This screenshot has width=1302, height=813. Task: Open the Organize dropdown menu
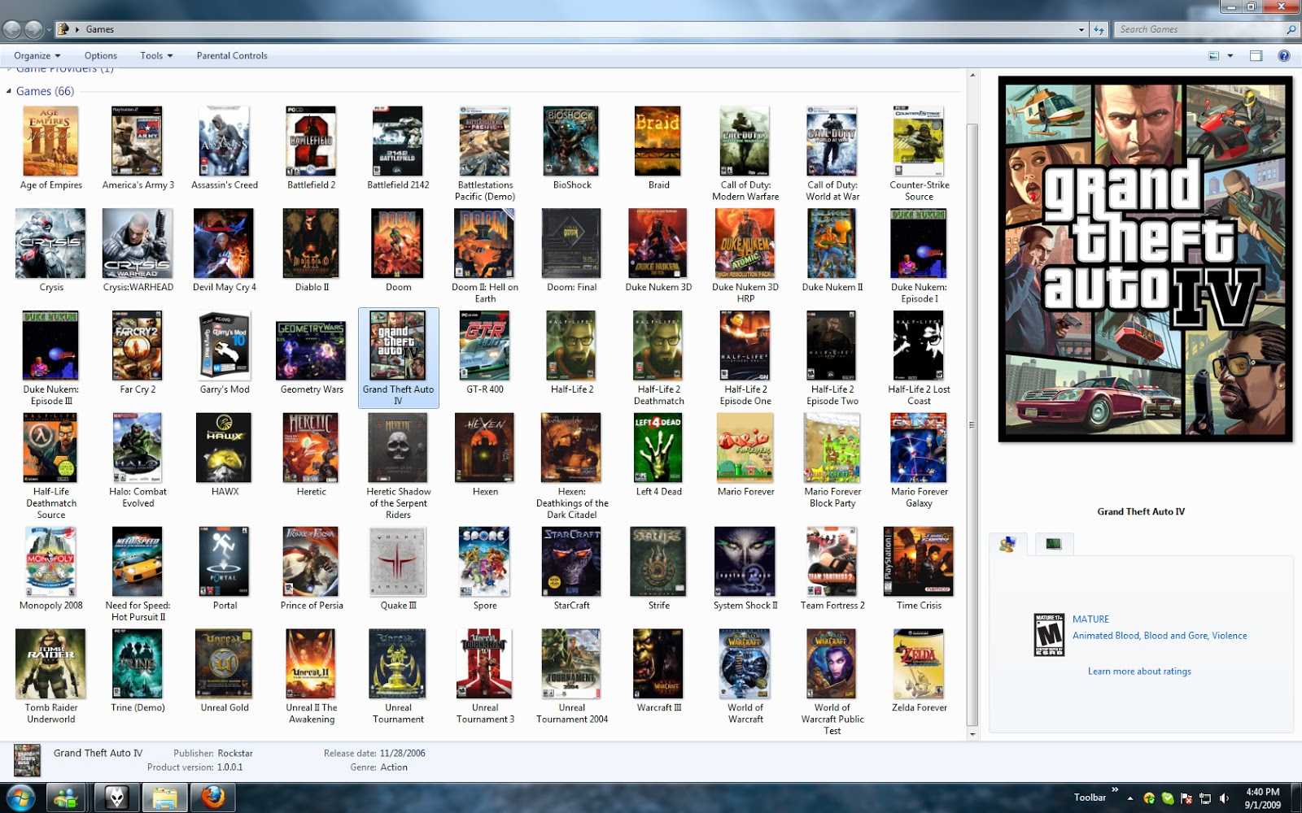point(37,55)
